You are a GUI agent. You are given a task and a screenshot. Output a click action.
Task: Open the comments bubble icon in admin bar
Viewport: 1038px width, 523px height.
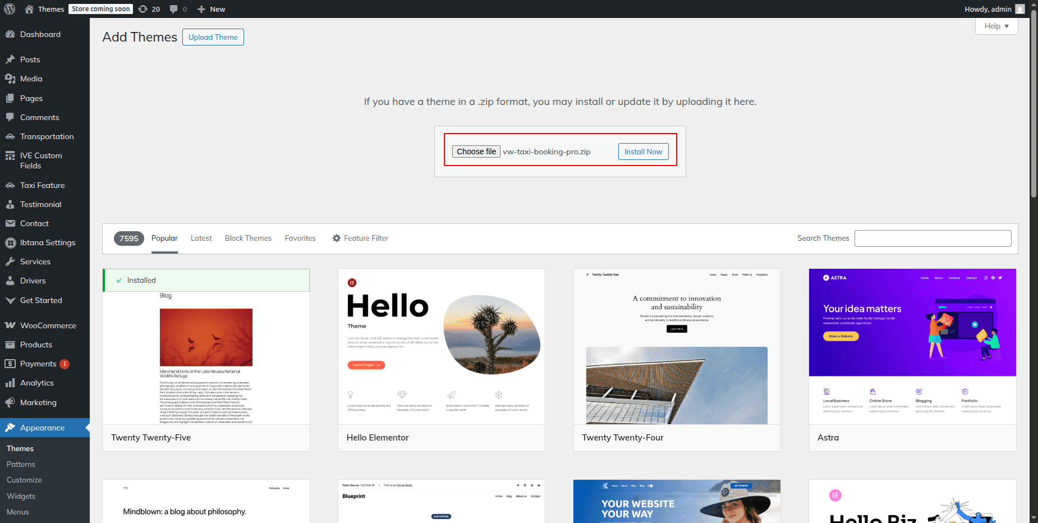point(174,9)
